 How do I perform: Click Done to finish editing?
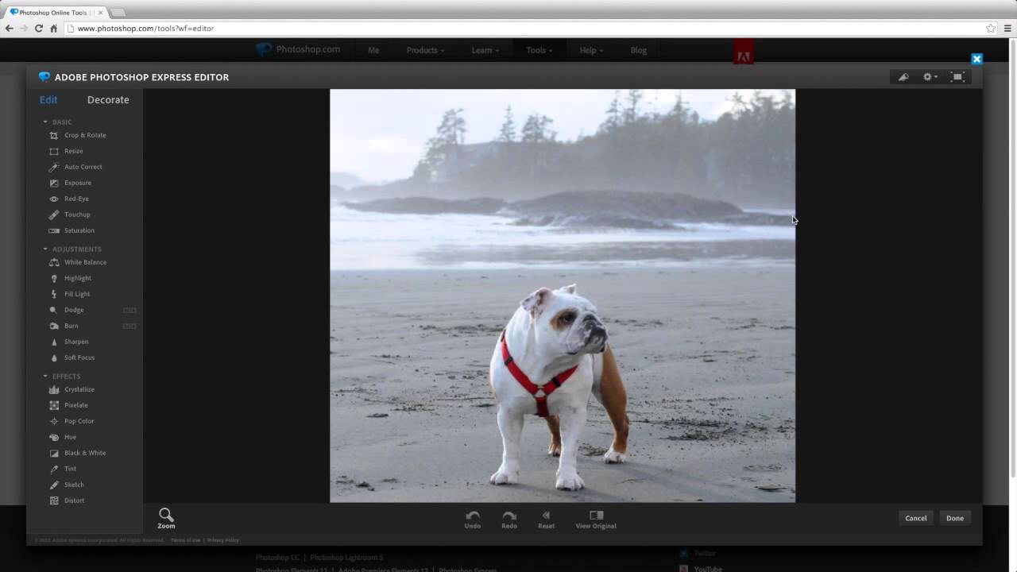pos(955,518)
